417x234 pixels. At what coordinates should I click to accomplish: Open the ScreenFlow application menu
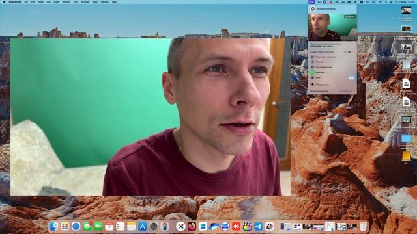click(14, 2)
